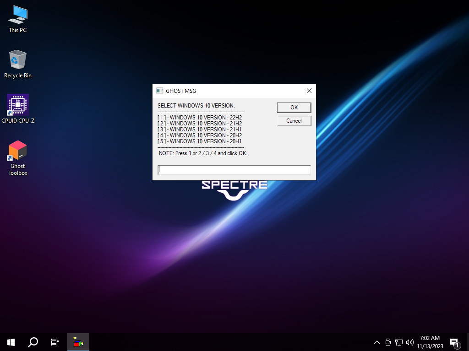Click the GHOST MSG title bar icon
The height and width of the screenshot is (351, 469).
coord(159,91)
